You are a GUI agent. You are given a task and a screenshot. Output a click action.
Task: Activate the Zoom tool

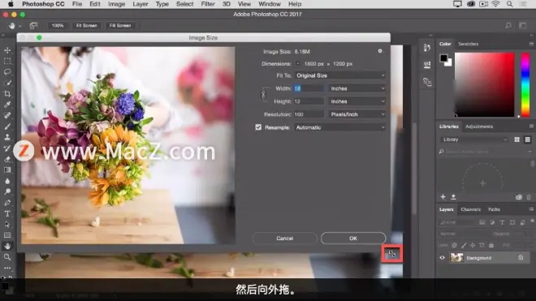tap(7, 257)
